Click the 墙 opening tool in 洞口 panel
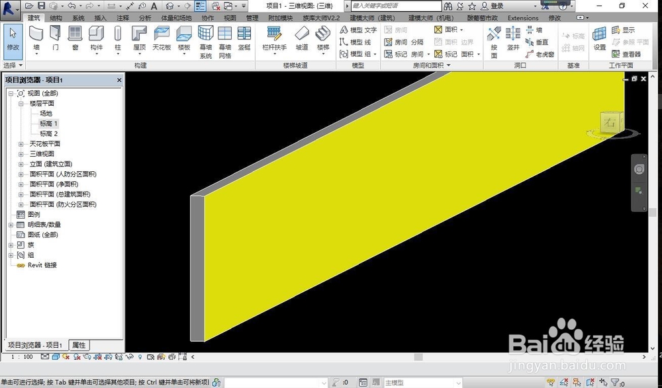 [534, 30]
